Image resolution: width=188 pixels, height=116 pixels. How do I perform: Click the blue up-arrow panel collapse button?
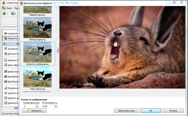click(x=16, y=108)
